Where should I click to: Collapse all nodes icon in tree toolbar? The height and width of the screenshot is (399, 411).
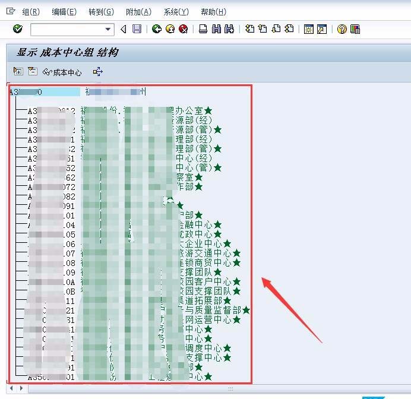point(33,71)
